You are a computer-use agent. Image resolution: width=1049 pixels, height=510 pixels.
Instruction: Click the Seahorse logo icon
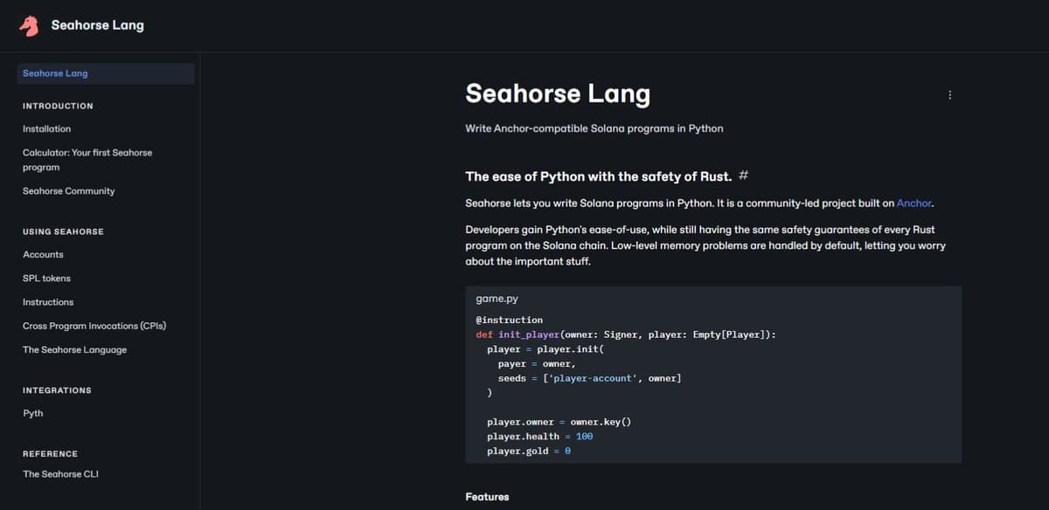click(x=30, y=25)
